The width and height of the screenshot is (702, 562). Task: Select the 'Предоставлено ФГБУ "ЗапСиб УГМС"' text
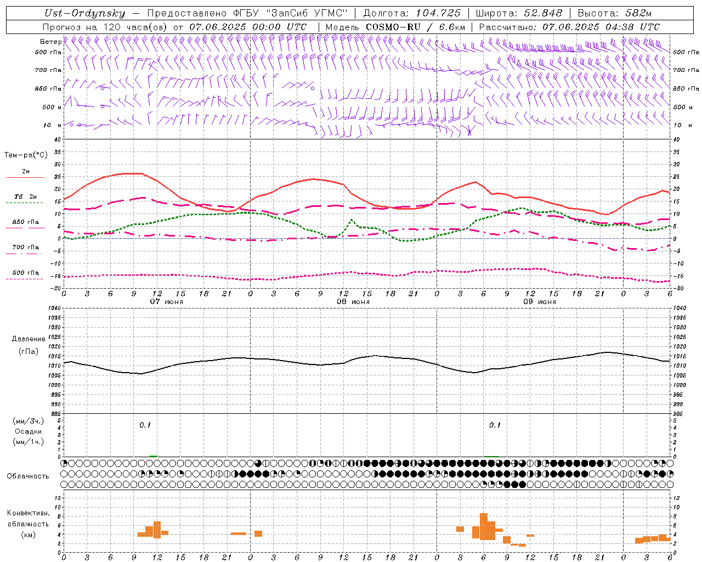point(248,13)
